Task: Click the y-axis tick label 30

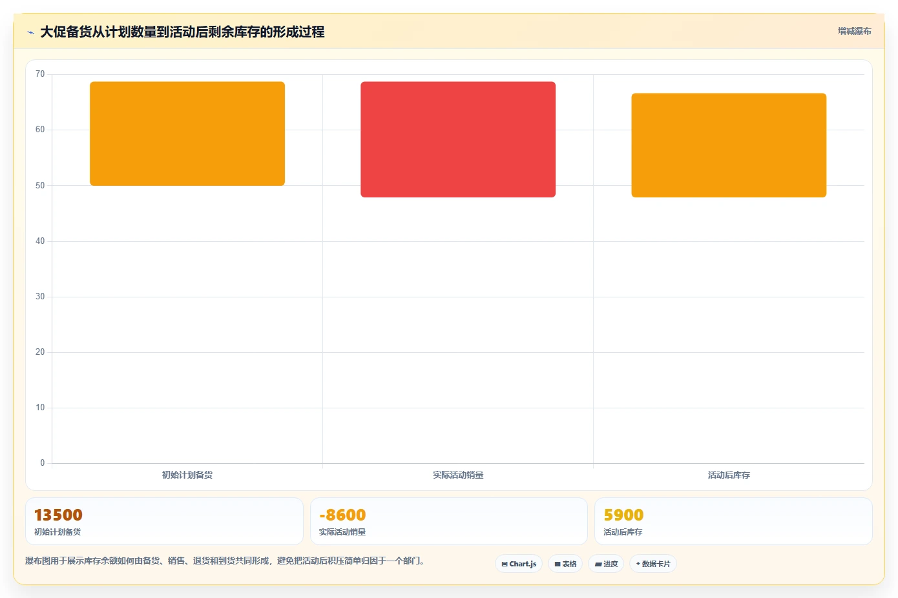Action: pyautogui.click(x=40, y=297)
